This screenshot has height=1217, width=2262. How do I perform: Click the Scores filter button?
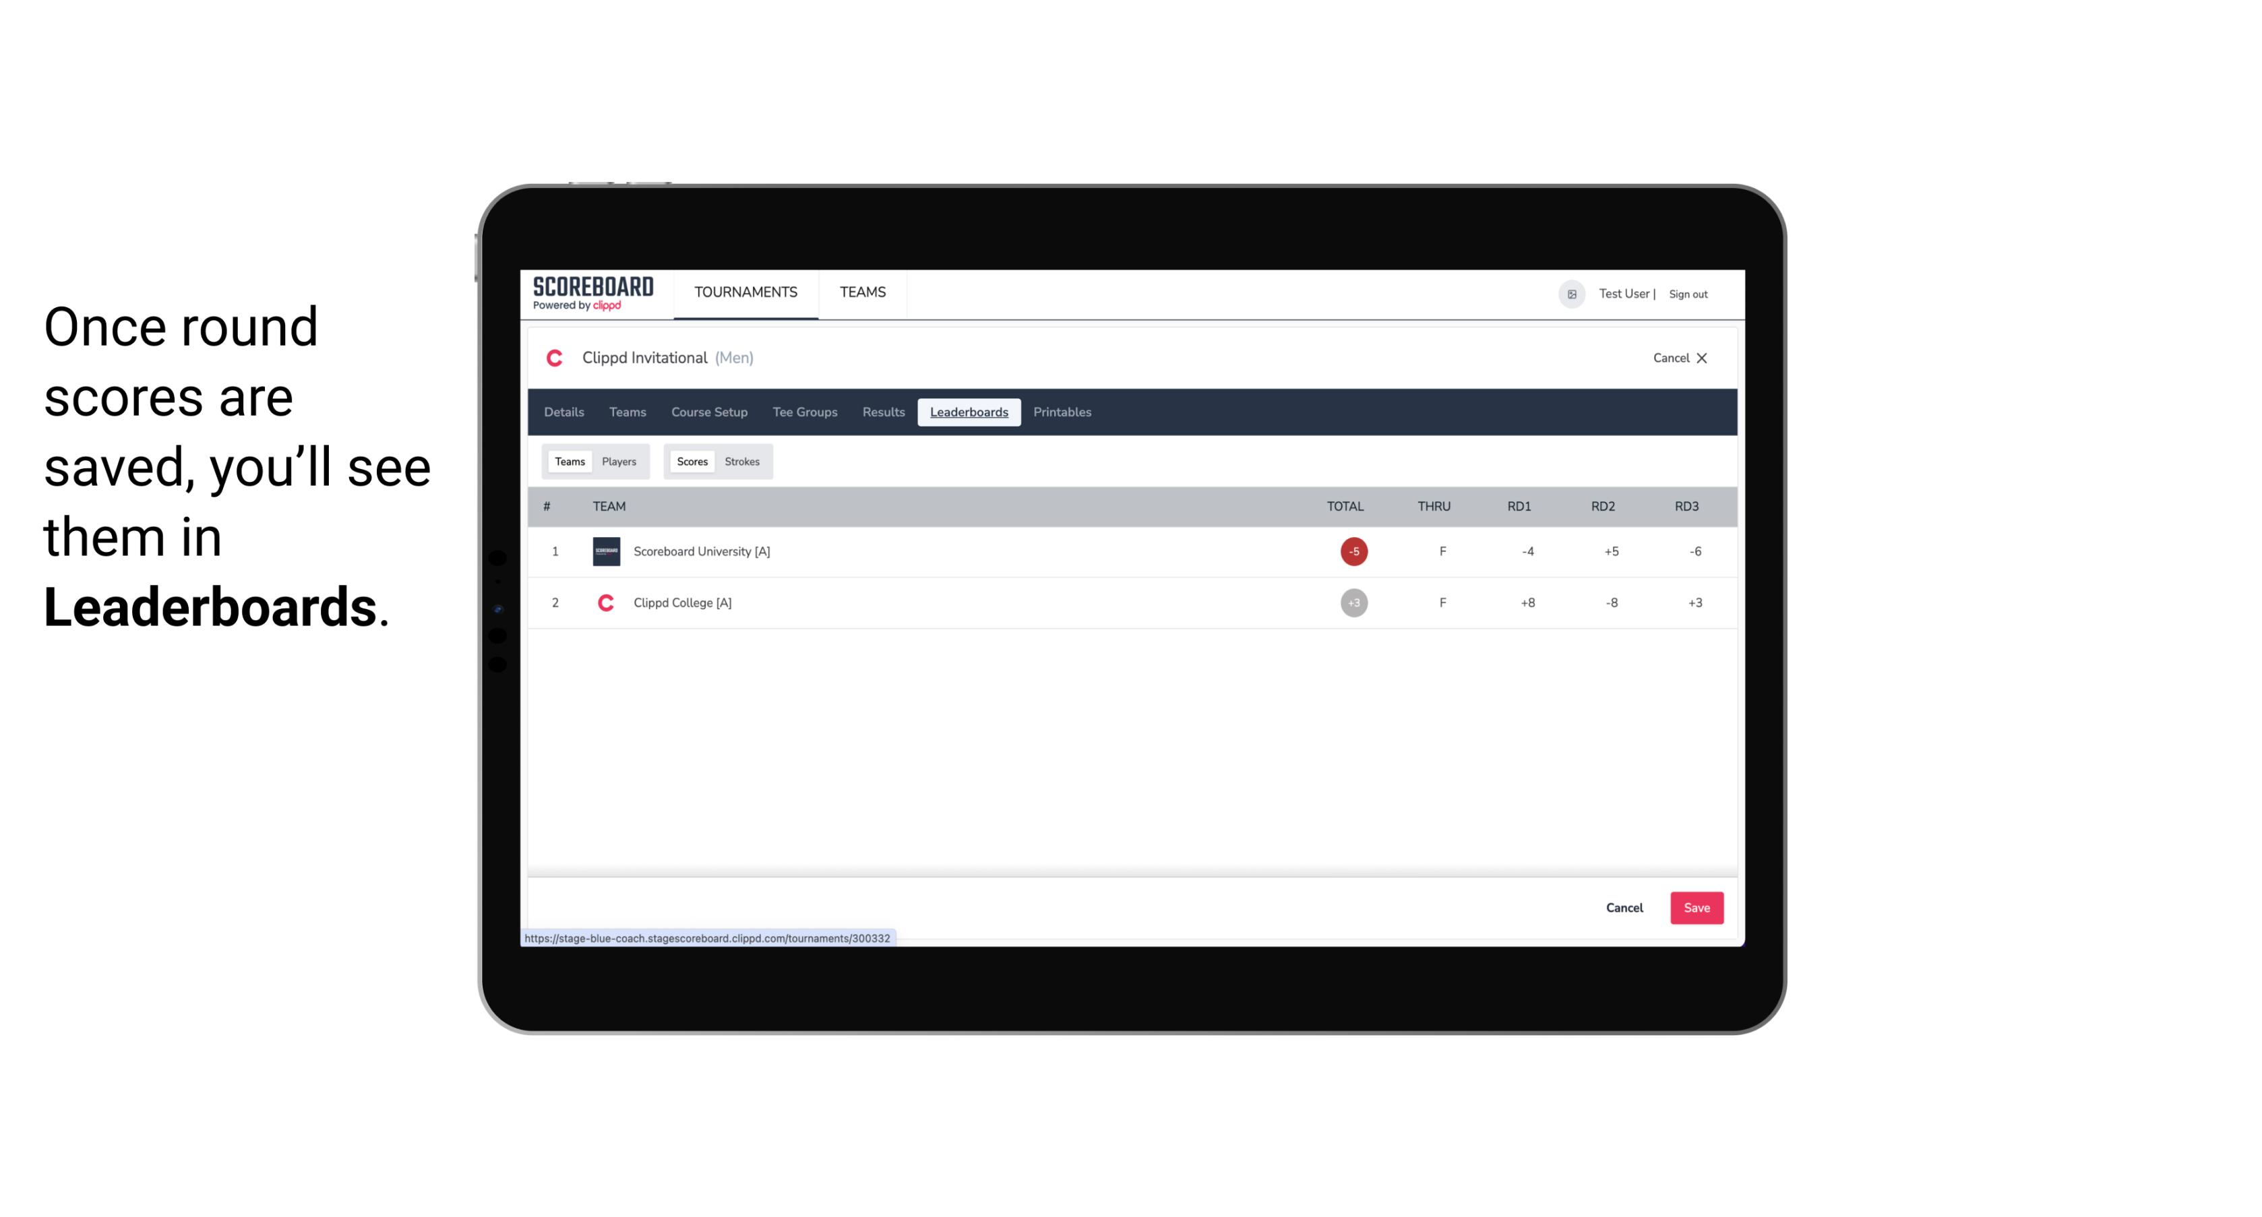691,462
